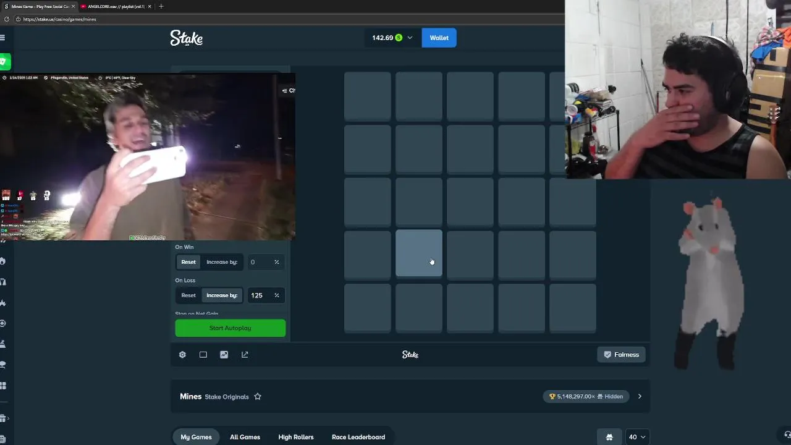Reveal first tile in bottom grid row
This screenshot has width=791, height=445.
[368, 308]
